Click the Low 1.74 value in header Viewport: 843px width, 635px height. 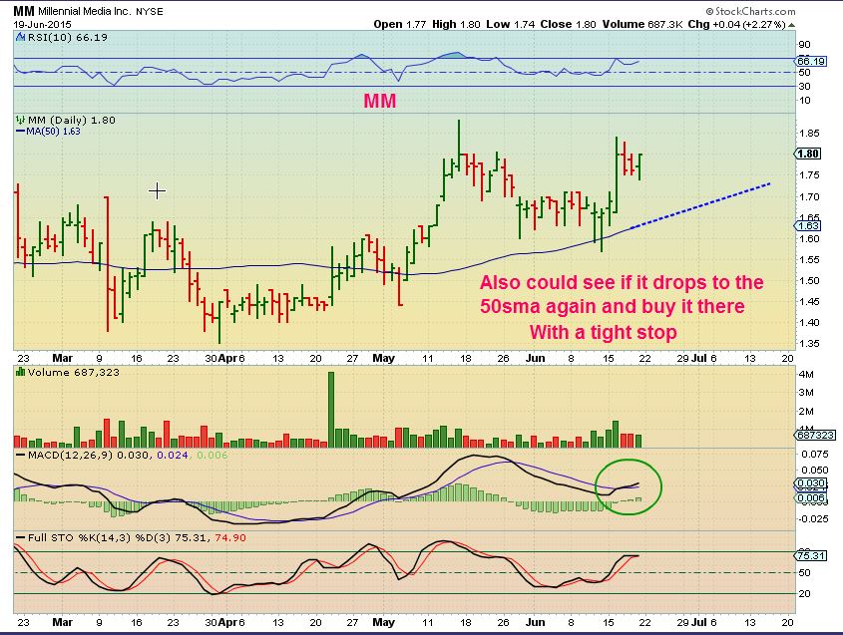(510, 24)
